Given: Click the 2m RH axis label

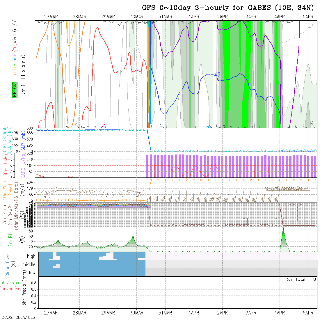Looking at the screenshot, I should (x=10, y=240).
